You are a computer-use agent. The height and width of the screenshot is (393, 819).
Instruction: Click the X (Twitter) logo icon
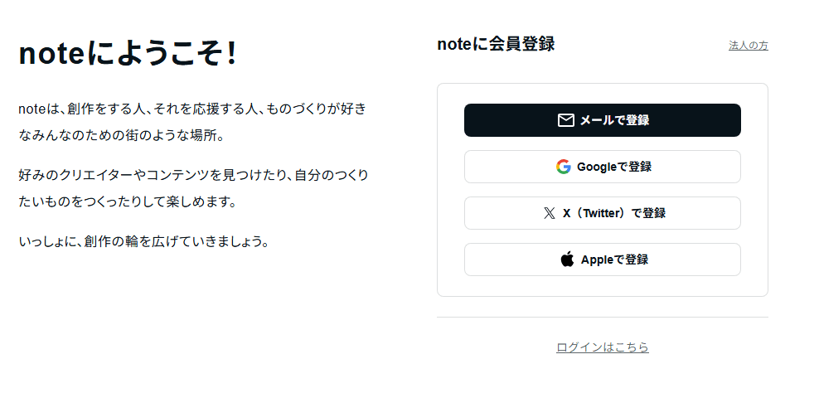(x=550, y=213)
